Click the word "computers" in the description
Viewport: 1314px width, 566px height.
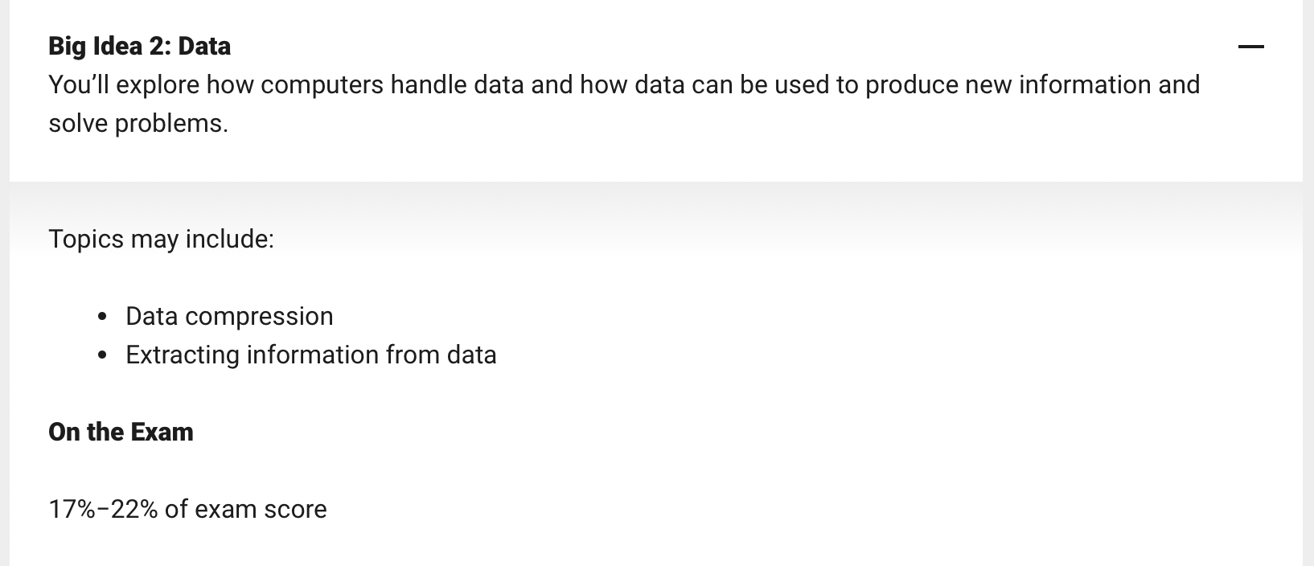coord(322,84)
